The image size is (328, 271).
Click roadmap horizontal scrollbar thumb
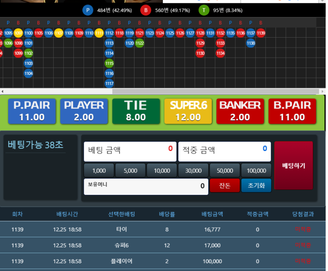pyautogui.click(x=216, y=91)
